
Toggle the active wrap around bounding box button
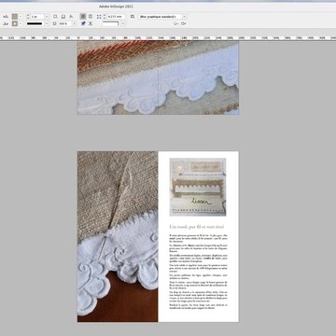click(83, 17)
